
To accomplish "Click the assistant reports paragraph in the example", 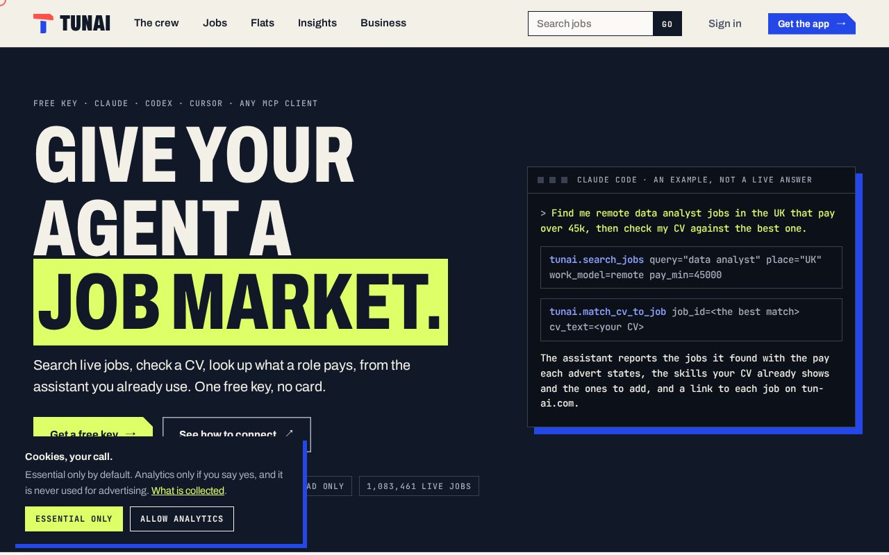I will click(686, 381).
